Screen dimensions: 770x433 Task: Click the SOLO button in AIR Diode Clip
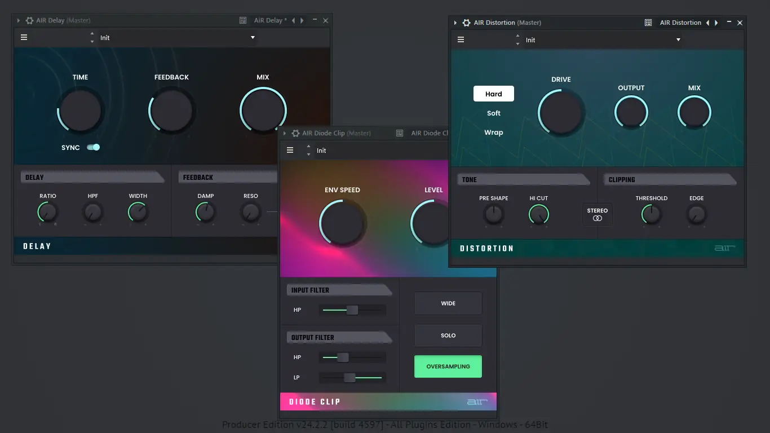448,335
